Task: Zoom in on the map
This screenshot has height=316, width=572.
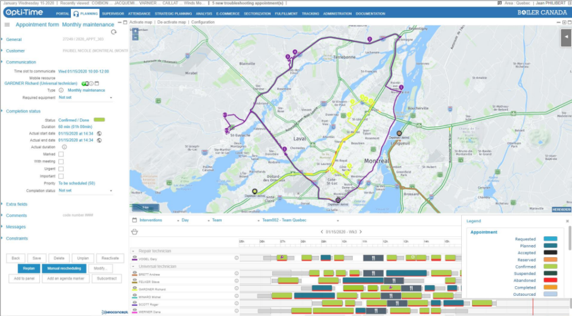Action: 135,32
